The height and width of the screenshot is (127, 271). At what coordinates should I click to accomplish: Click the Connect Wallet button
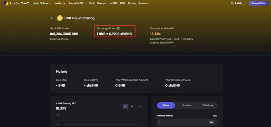(259, 3)
